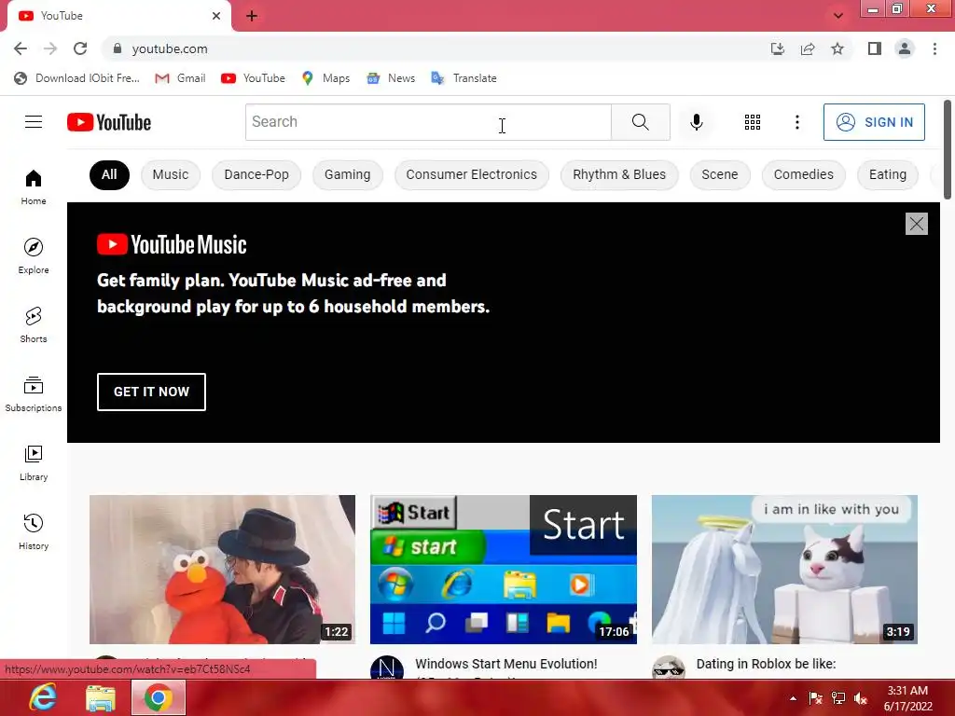Start voice search with microphone icon
This screenshot has width=955, height=716.
point(696,122)
